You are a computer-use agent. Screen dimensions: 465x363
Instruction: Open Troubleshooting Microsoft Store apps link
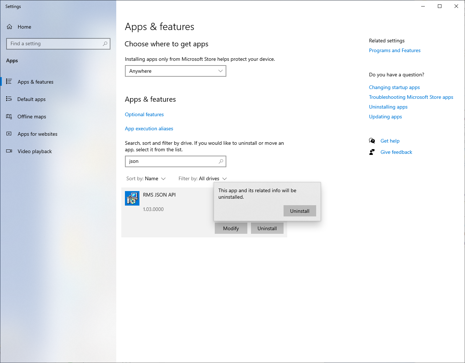[411, 97]
